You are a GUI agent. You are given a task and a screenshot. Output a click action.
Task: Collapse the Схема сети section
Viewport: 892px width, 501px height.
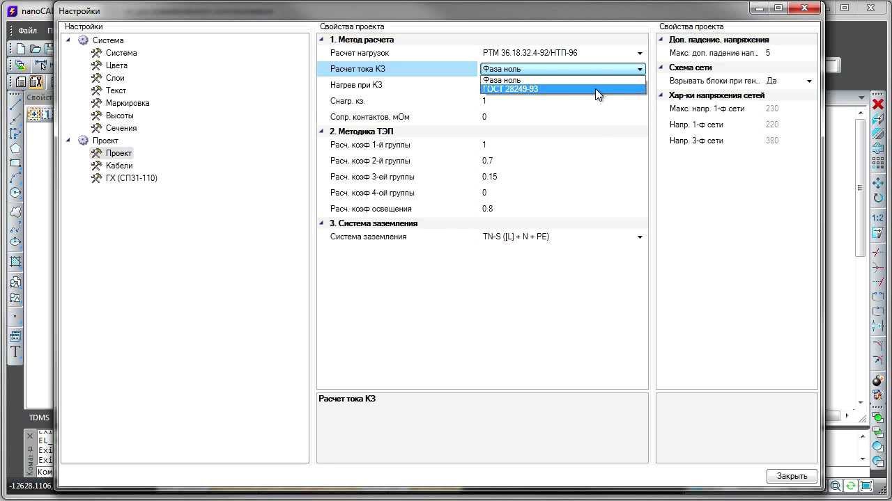661,67
